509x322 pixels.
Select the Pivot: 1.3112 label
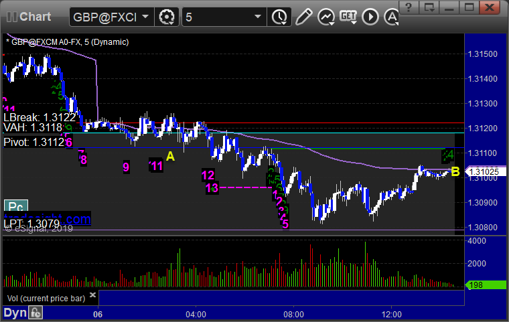(x=34, y=142)
